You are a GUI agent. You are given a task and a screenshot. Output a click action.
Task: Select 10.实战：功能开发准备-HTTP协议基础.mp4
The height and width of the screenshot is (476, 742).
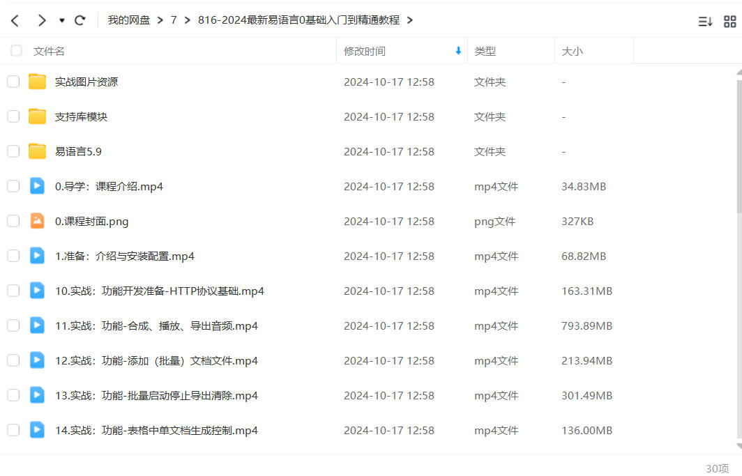point(160,291)
